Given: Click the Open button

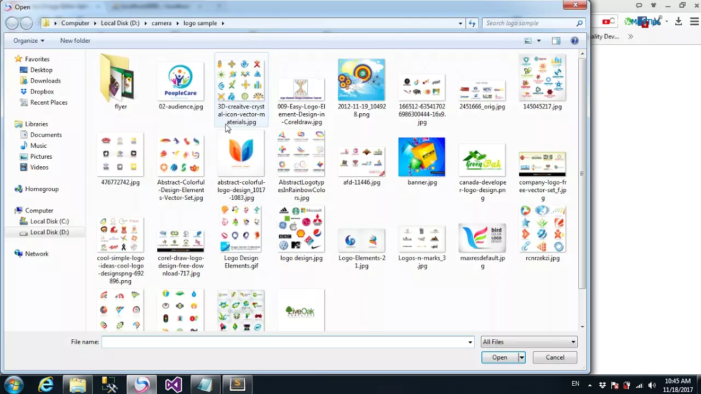Looking at the screenshot, I should point(499,357).
